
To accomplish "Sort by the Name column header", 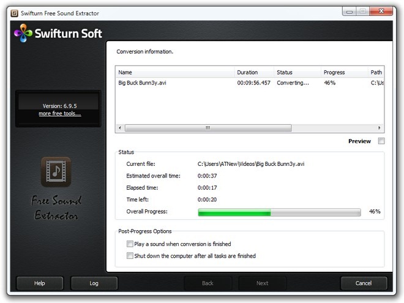I will point(175,72).
